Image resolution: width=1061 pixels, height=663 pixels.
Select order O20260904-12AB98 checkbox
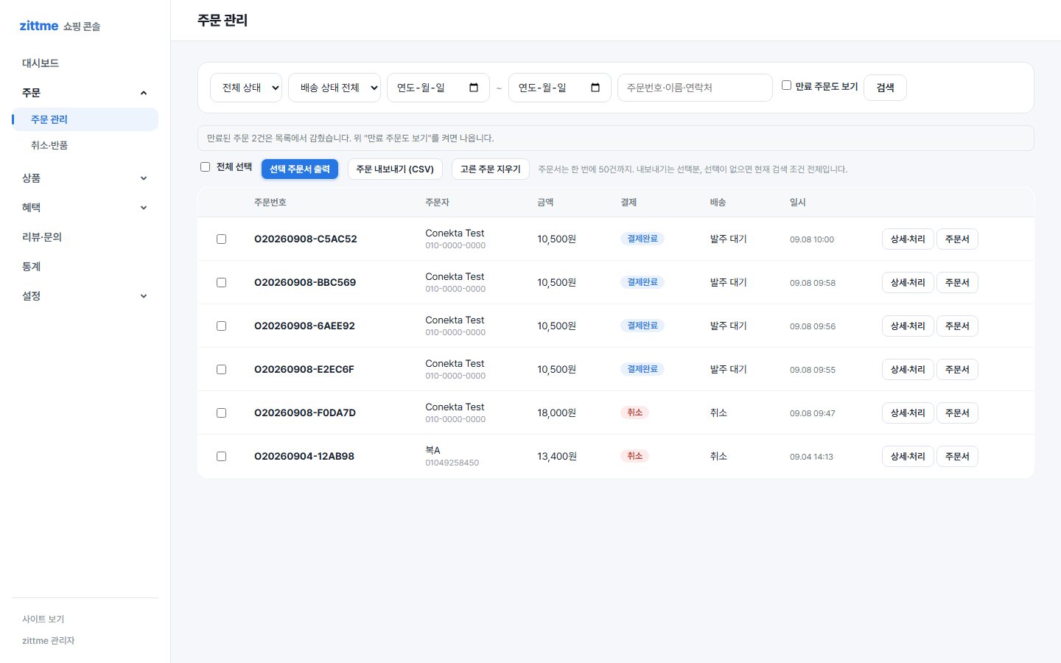(x=221, y=457)
